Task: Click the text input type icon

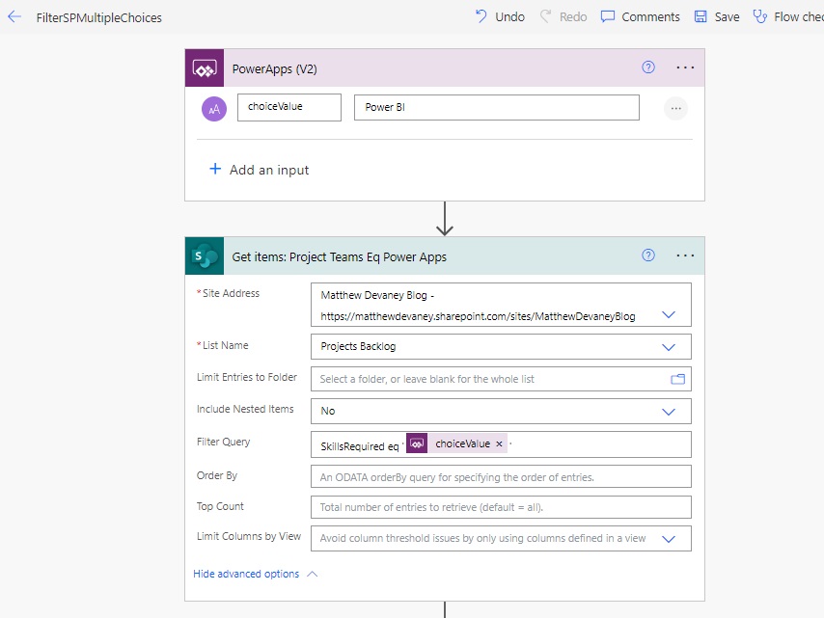Action: (214, 109)
